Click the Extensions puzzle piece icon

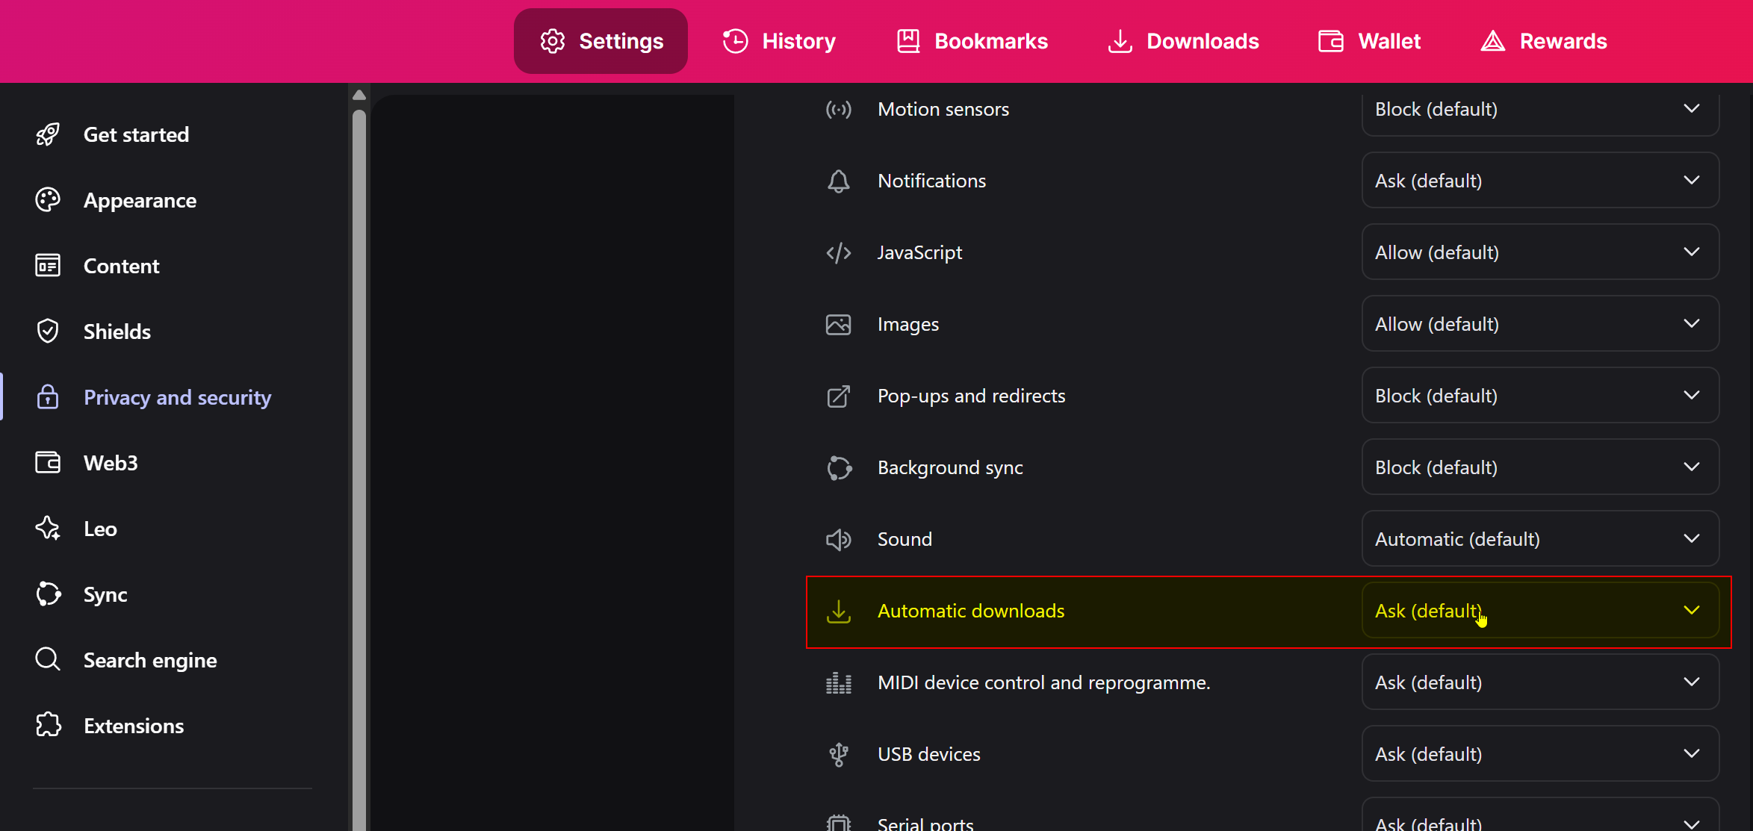pos(48,726)
